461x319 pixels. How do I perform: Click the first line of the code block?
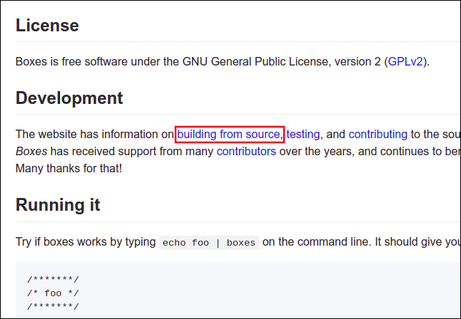(x=54, y=279)
